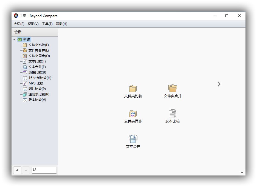The height and width of the screenshot is (187, 257).
Task: Open the 会话(S) menu
Action: click(19, 24)
